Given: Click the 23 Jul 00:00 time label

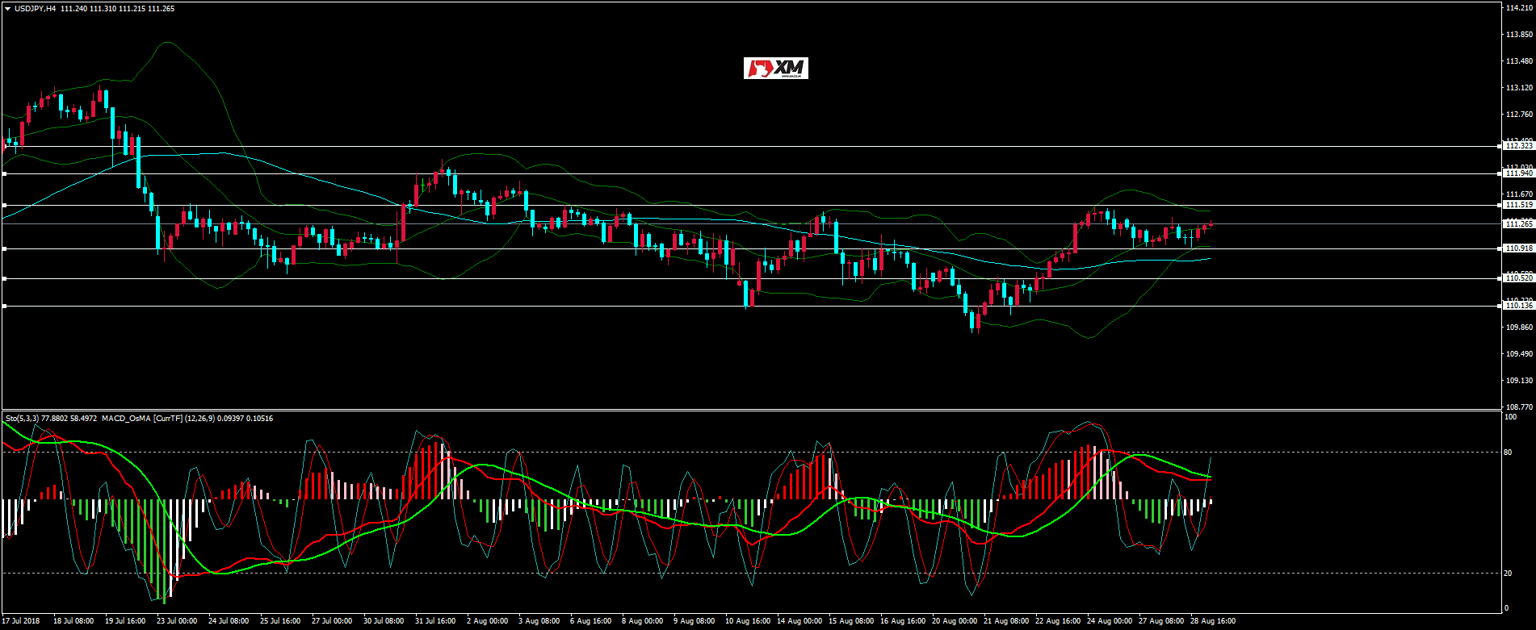Looking at the screenshot, I should (x=177, y=621).
